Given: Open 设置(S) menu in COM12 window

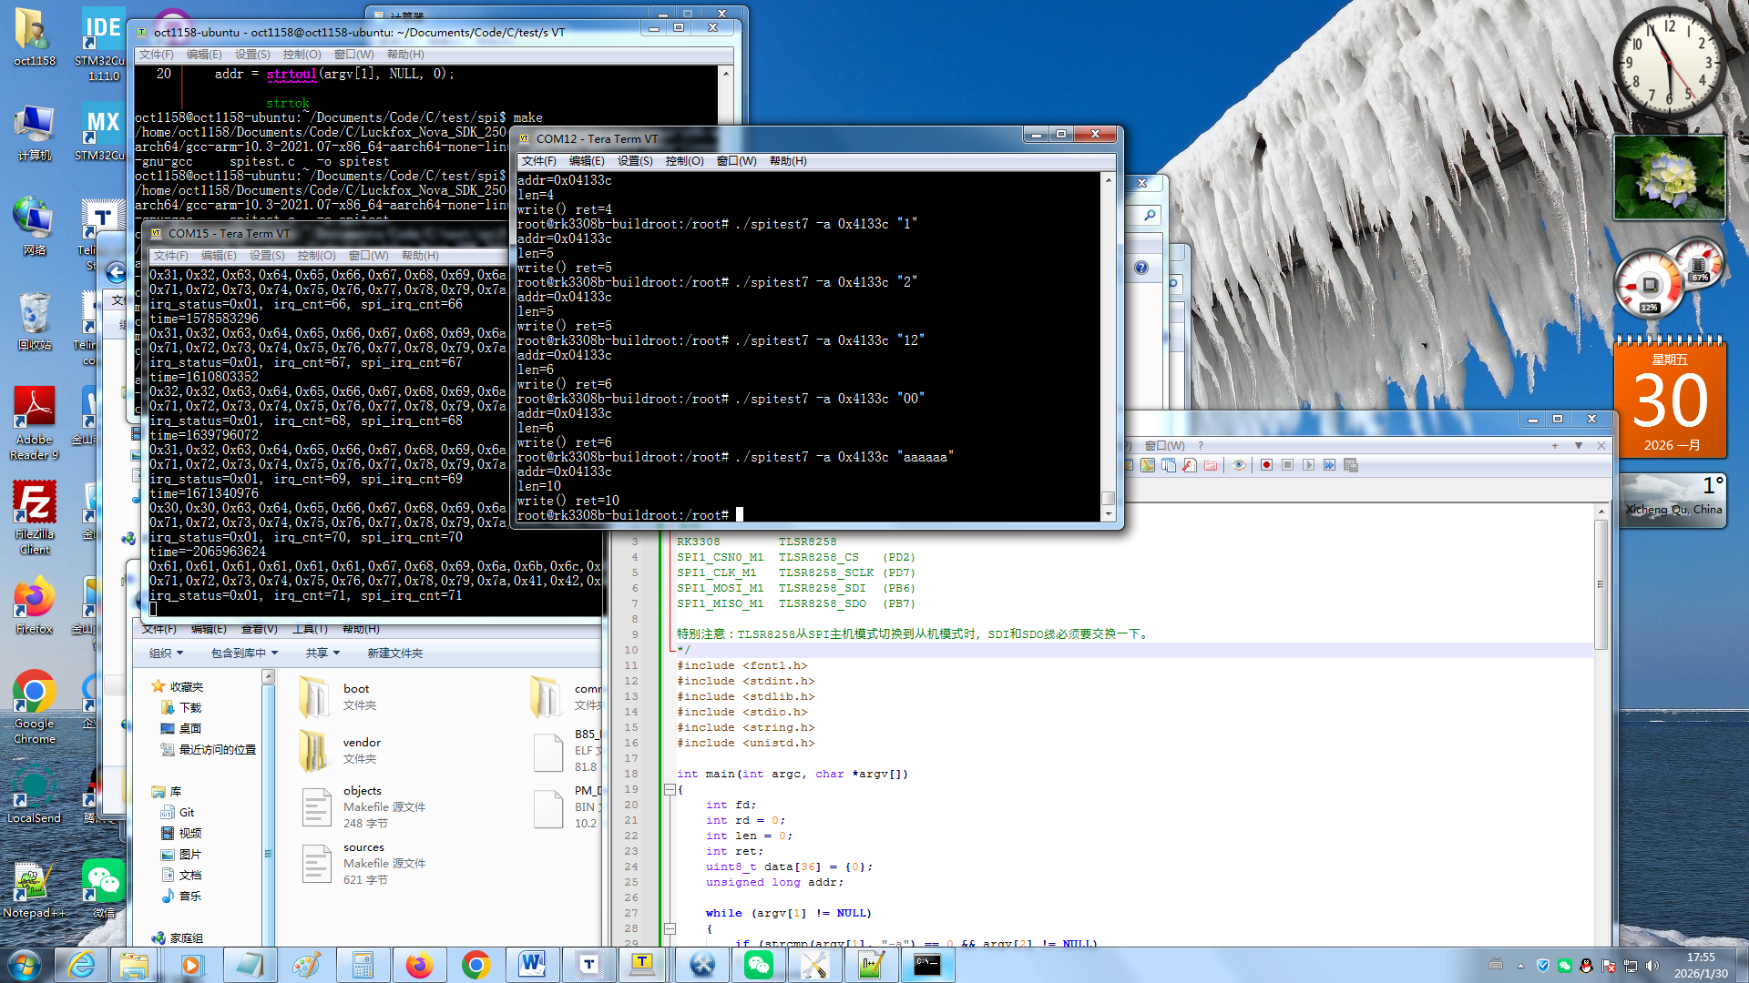Looking at the screenshot, I should click(634, 161).
